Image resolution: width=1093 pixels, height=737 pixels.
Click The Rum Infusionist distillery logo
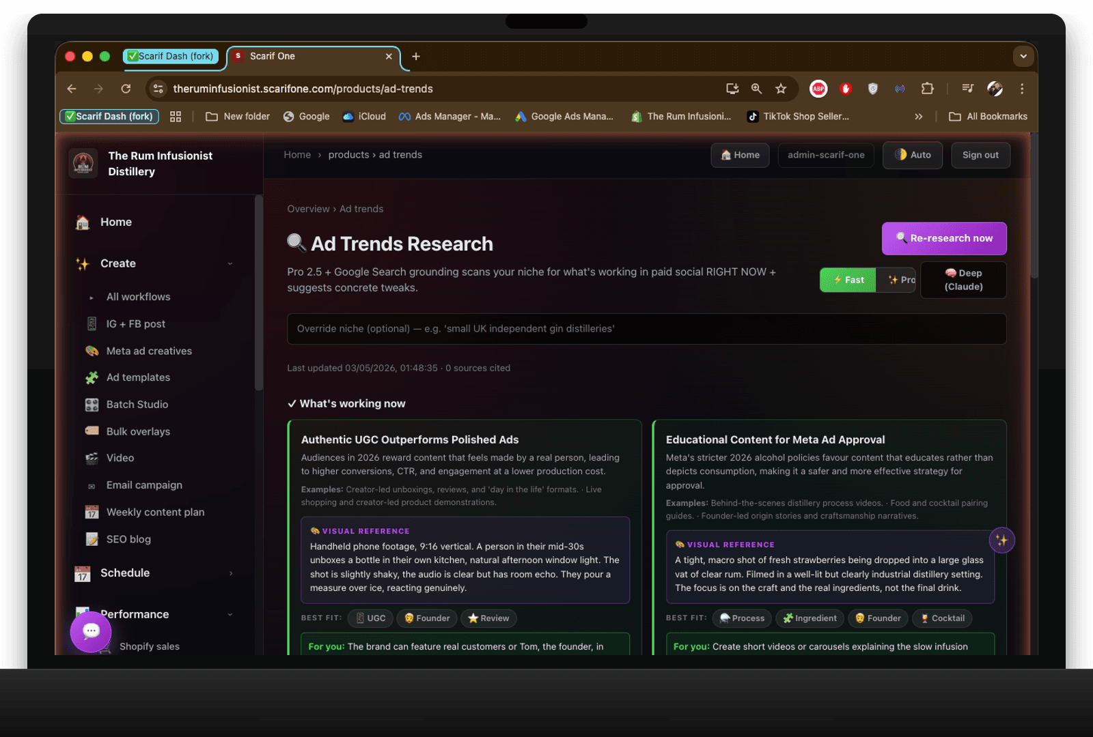point(83,164)
